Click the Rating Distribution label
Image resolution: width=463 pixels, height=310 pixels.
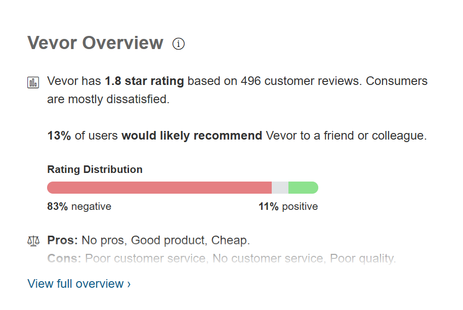coord(95,169)
